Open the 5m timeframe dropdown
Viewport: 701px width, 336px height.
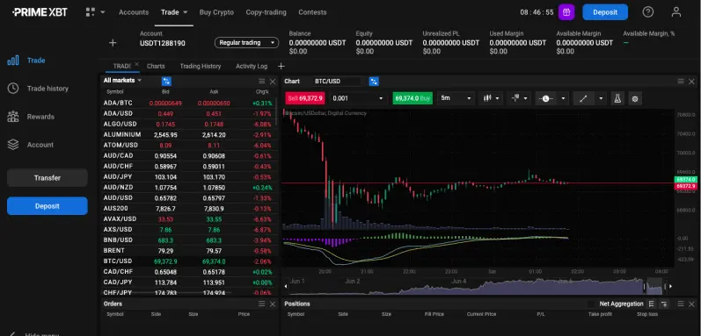tap(456, 98)
